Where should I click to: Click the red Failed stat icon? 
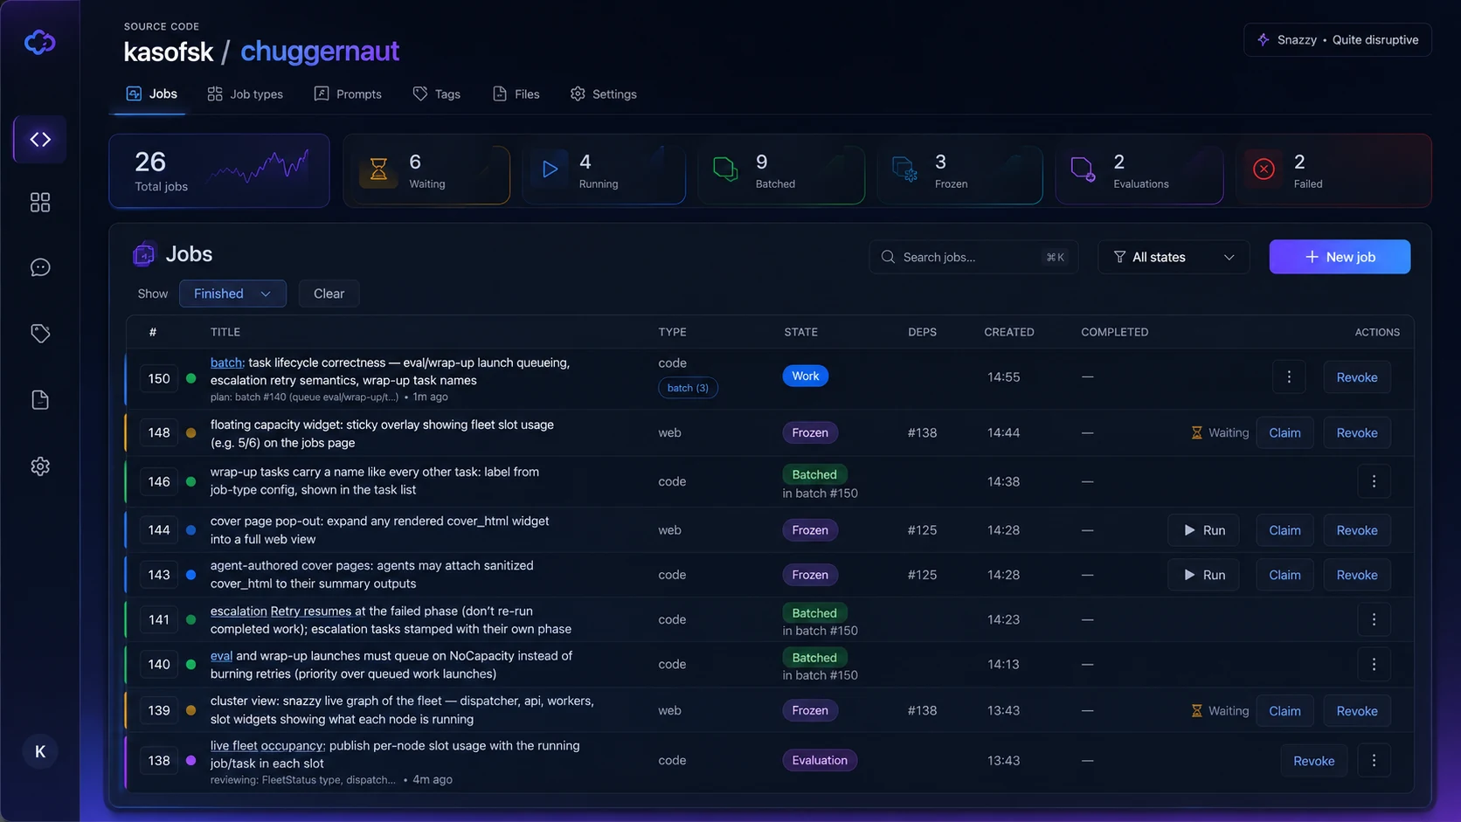pos(1264,169)
